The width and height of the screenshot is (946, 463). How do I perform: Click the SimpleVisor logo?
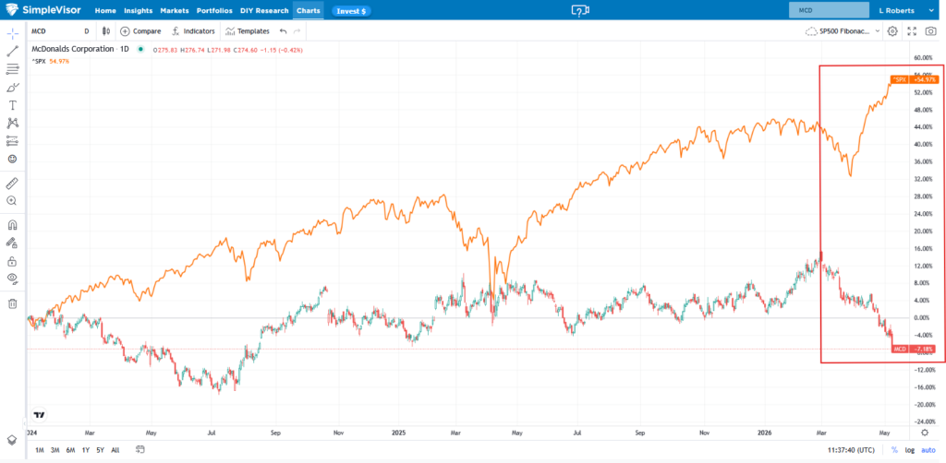(x=44, y=10)
